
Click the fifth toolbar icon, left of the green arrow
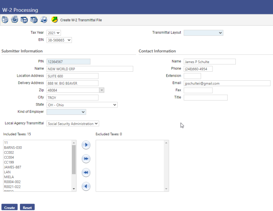pyautogui.click(x=43, y=20)
